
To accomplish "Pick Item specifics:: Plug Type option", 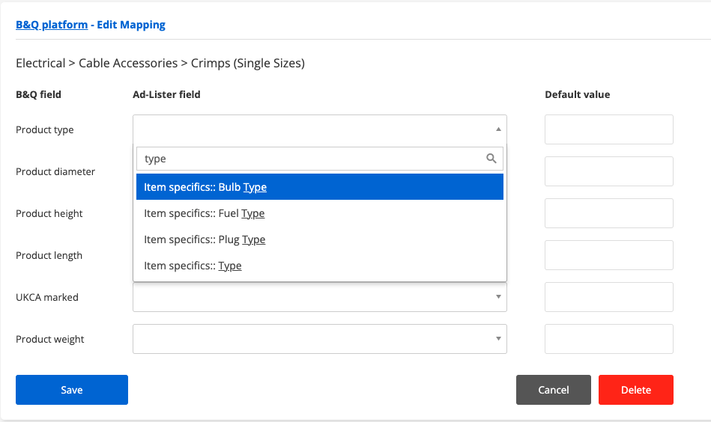I will (x=320, y=239).
